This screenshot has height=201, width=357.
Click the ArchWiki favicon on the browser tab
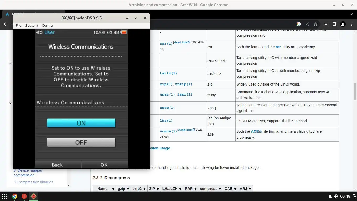click(7, 14)
